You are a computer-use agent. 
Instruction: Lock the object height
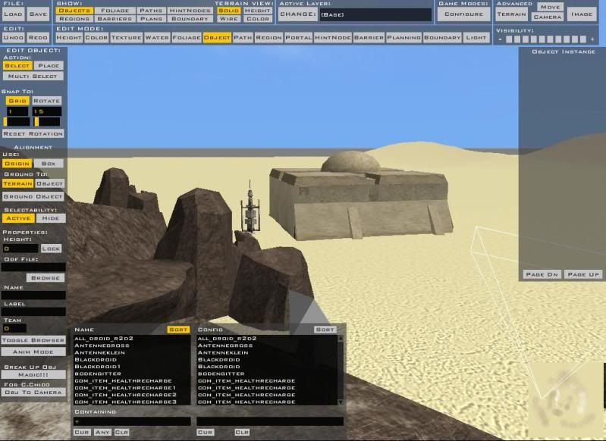click(51, 249)
